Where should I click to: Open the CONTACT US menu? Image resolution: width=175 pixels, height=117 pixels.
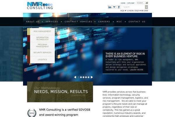(137, 21)
